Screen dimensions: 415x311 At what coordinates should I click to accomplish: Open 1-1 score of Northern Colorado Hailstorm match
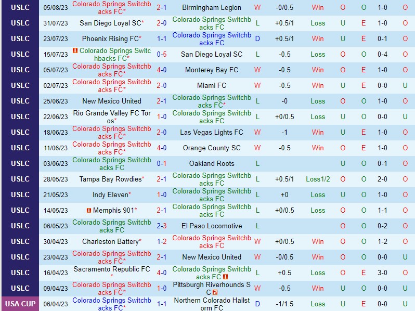pos(161,304)
